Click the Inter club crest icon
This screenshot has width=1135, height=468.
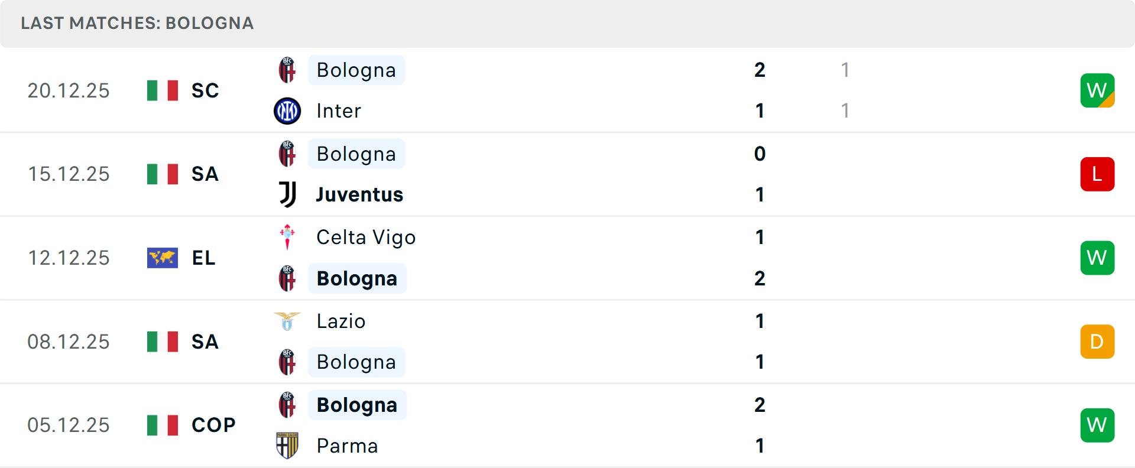[287, 111]
